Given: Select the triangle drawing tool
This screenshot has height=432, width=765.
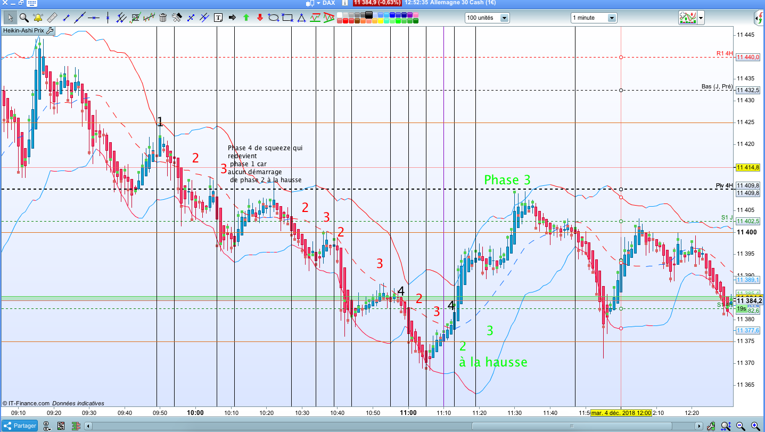Looking at the screenshot, I should pos(301,18).
